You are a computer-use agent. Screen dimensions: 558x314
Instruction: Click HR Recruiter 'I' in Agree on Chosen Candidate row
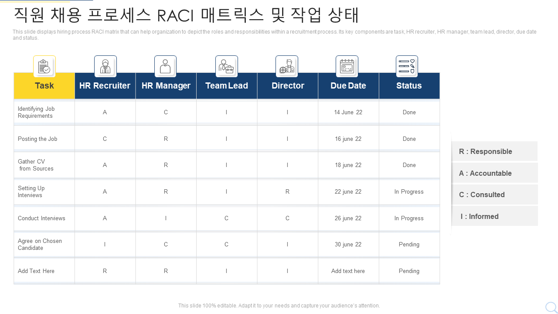click(105, 244)
